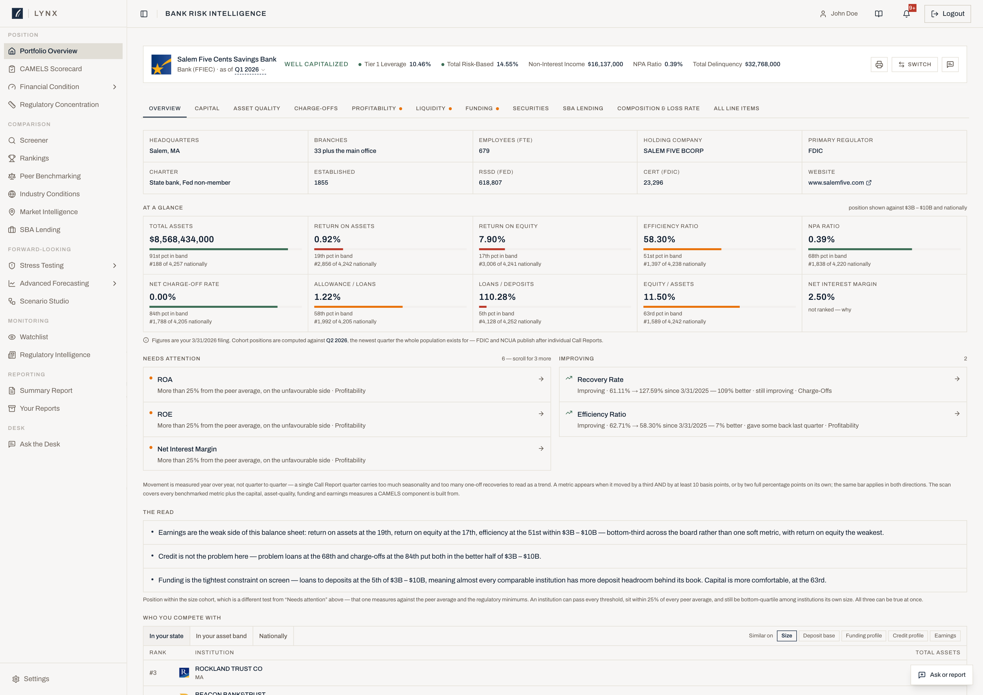Image resolution: width=983 pixels, height=695 pixels.
Task: Select Credit profile similarity option
Action: (908, 635)
